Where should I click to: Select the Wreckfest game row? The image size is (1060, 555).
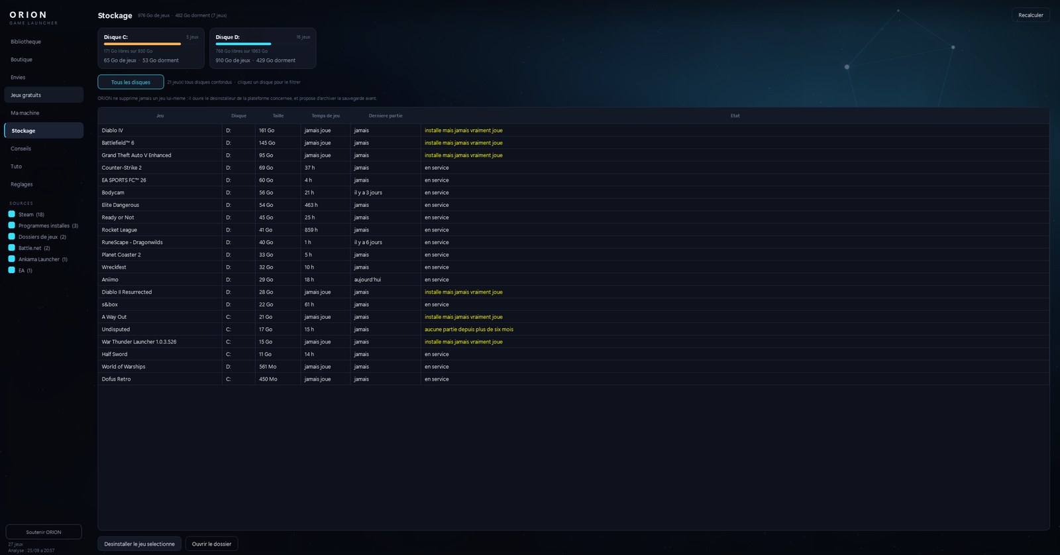(x=574, y=267)
